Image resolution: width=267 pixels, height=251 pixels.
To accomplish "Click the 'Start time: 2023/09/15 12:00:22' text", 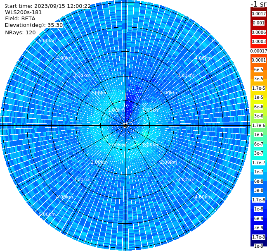I will click(47, 6).
